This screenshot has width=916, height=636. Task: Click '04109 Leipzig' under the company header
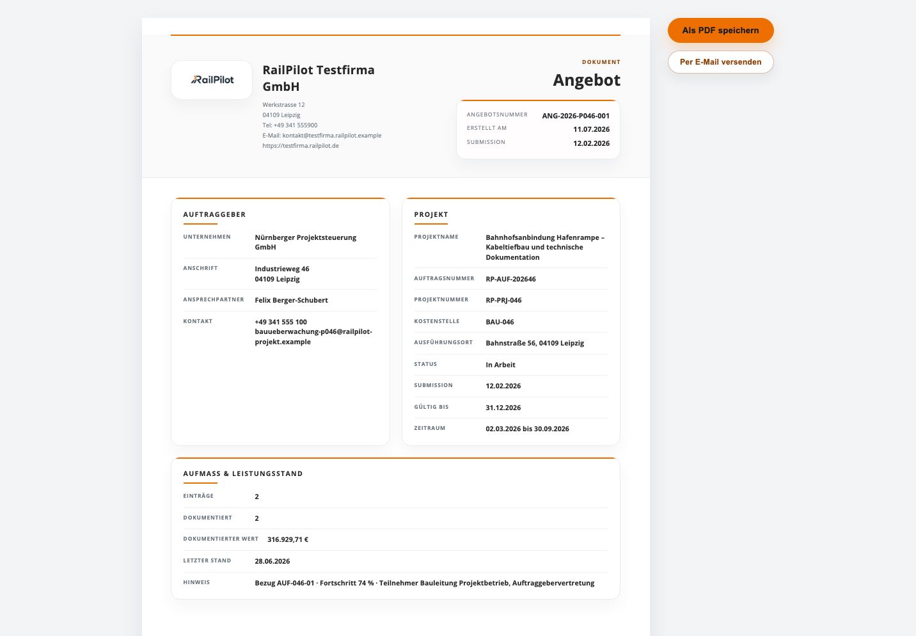click(281, 115)
